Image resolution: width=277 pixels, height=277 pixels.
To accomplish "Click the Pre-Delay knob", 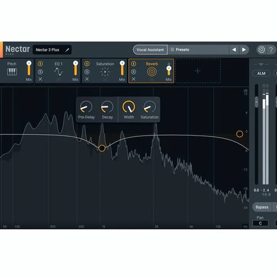I will point(86,107).
